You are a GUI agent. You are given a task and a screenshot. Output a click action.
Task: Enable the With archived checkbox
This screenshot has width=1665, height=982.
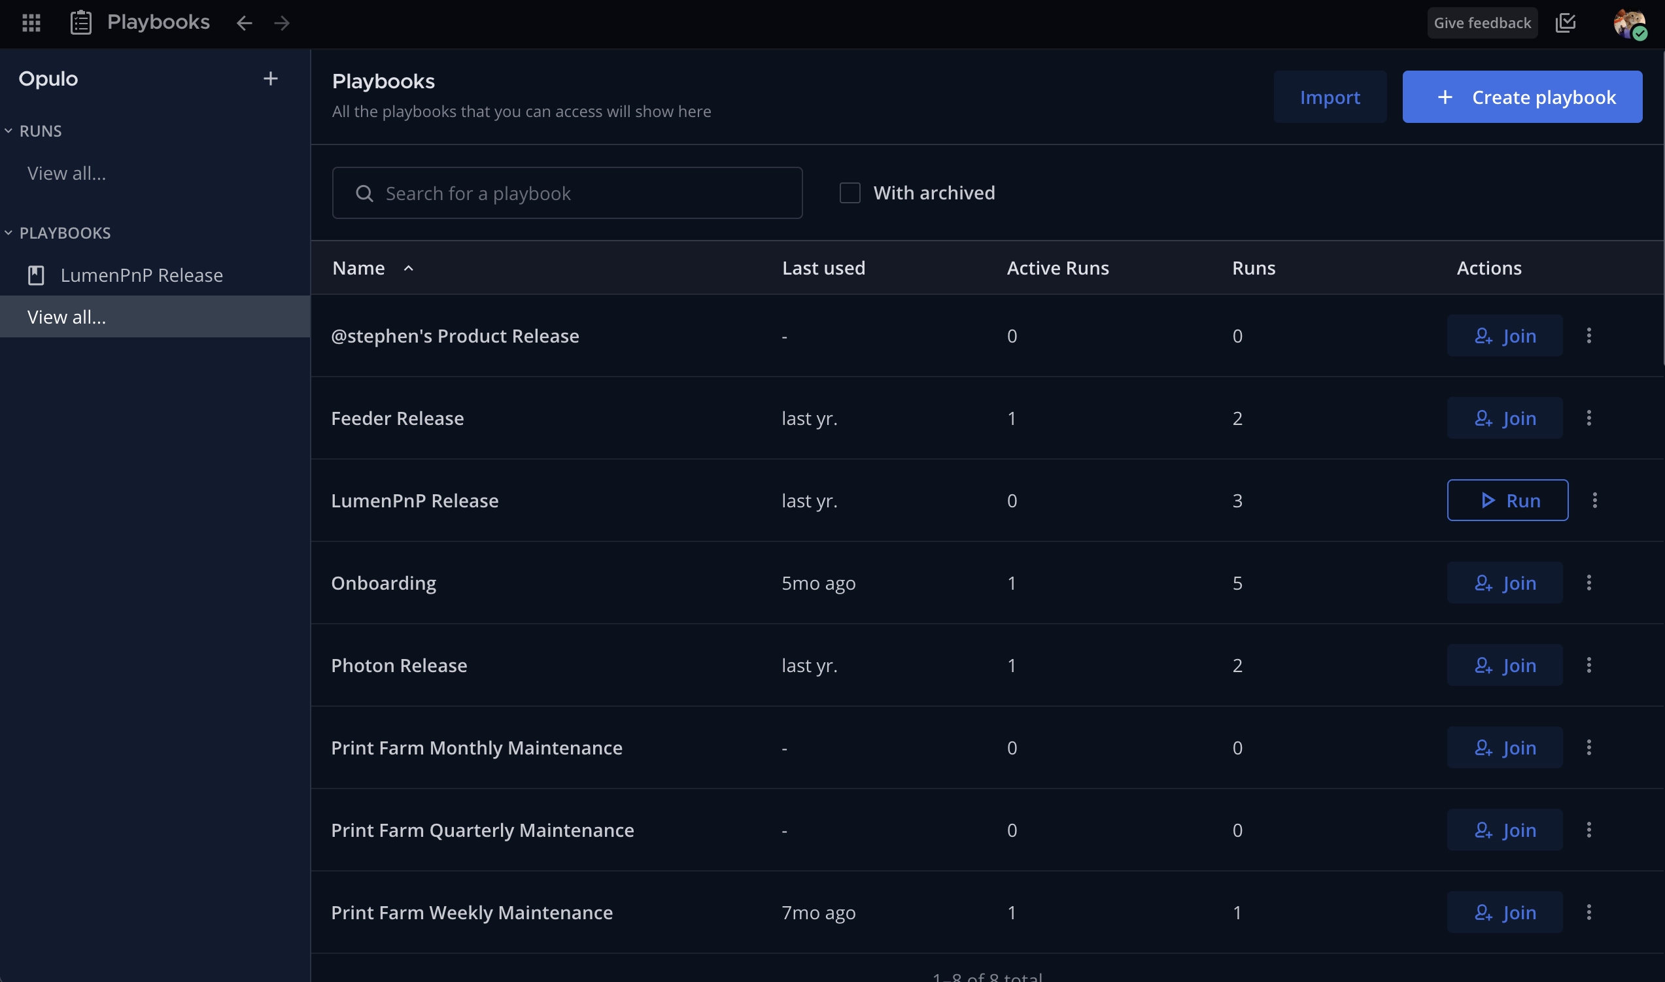click(x=850, y=193)
